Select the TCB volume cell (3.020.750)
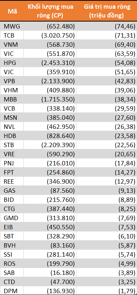This screenshot has height=295, width=137. point(50,35)
